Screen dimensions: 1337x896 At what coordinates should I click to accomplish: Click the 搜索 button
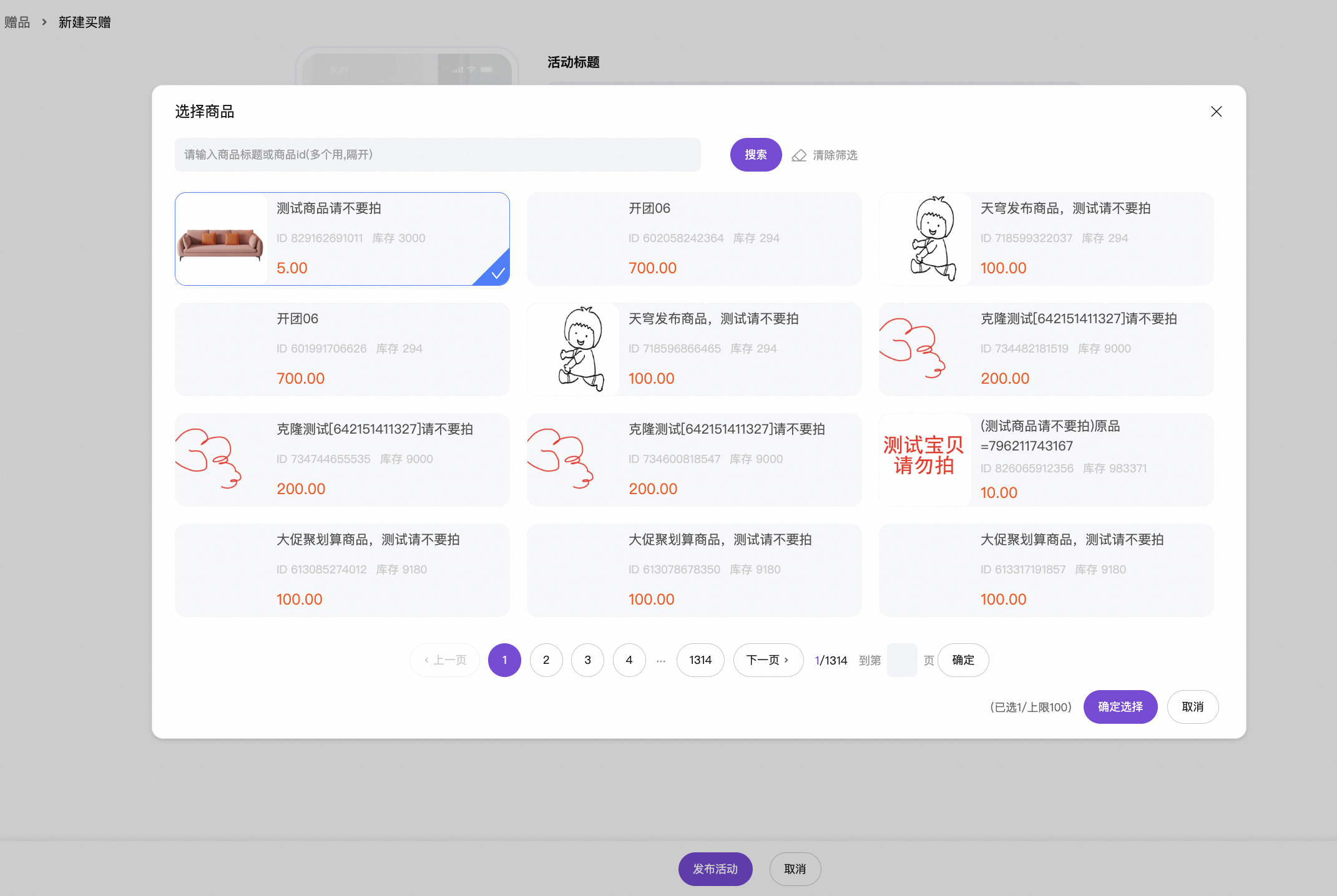(755, 155)
